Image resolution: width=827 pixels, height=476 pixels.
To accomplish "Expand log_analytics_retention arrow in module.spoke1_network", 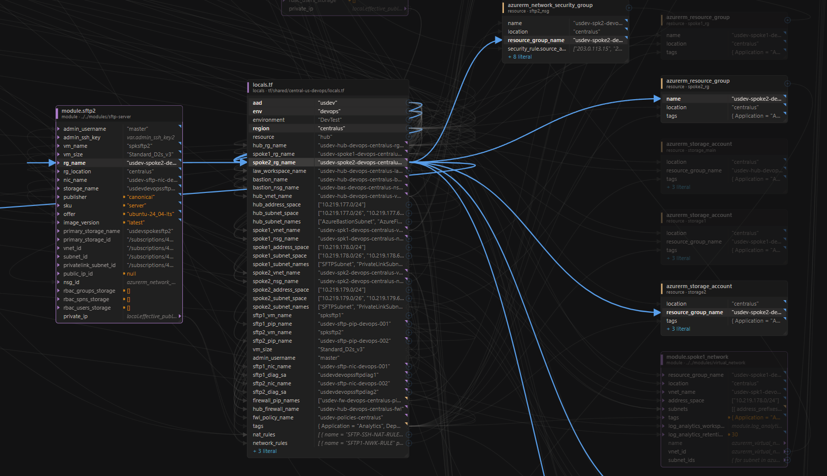I will [664, 434].
